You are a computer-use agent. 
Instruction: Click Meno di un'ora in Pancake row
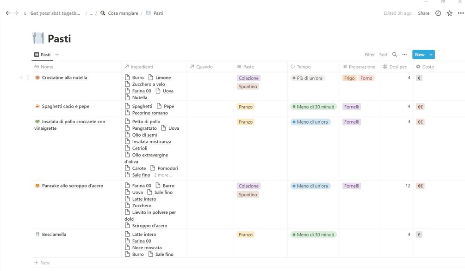click(310, 186)
